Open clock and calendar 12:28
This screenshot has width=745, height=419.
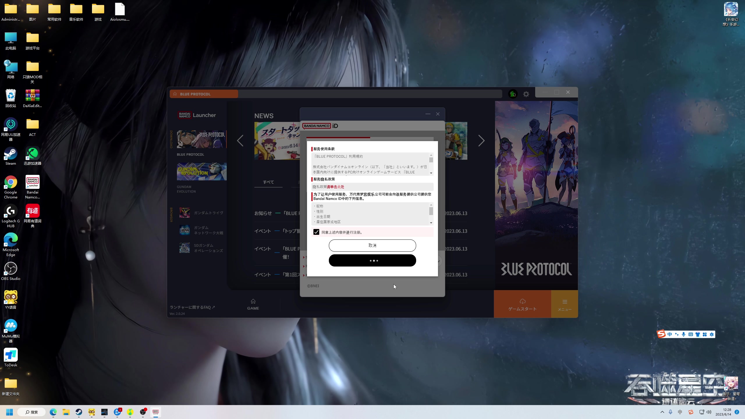(x=723, y=412)
